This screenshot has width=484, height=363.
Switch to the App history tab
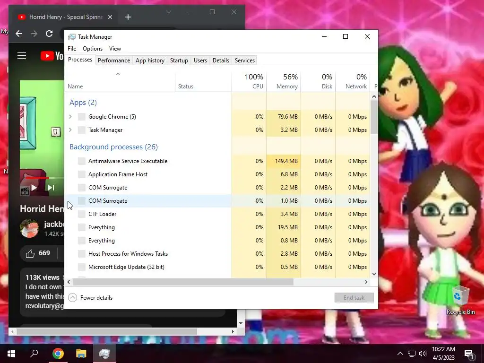pyautogui.click(x=150, y=60)
